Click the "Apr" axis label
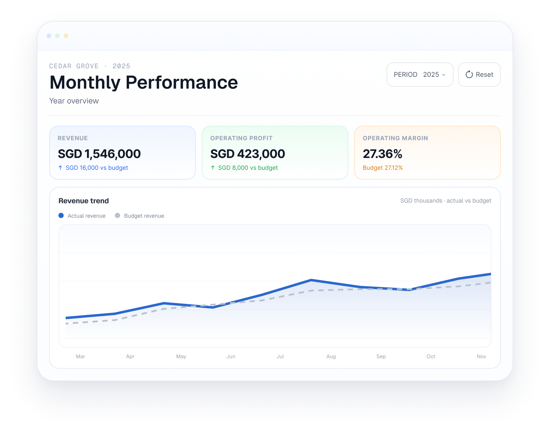 [130, 357]
